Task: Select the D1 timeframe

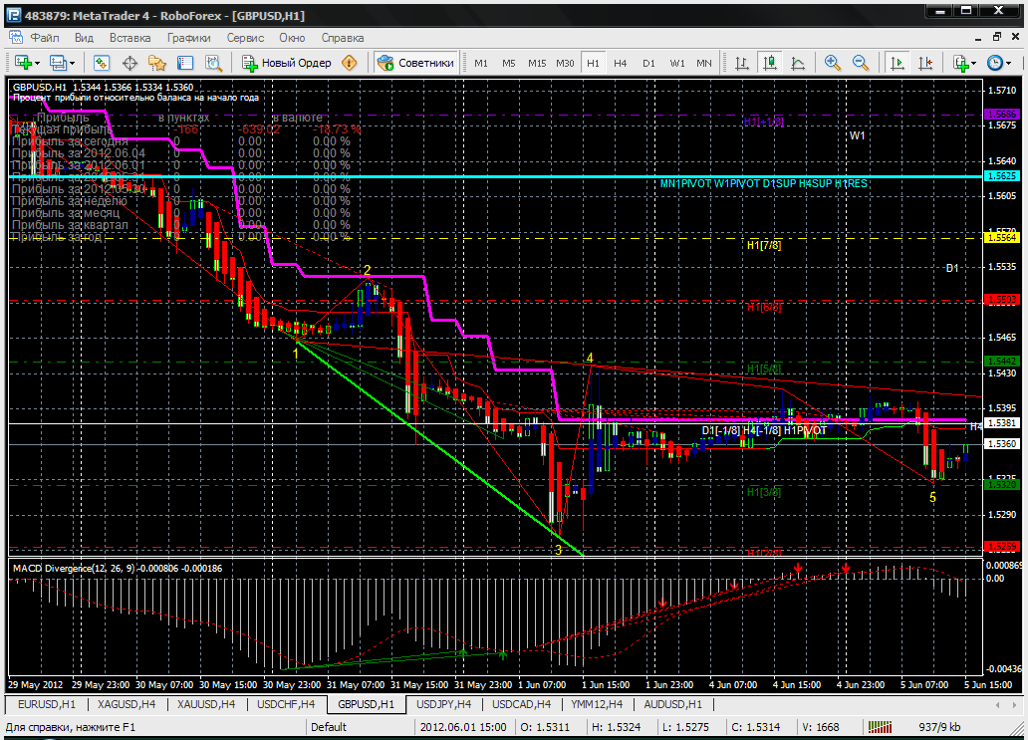Action: (649, 63)
